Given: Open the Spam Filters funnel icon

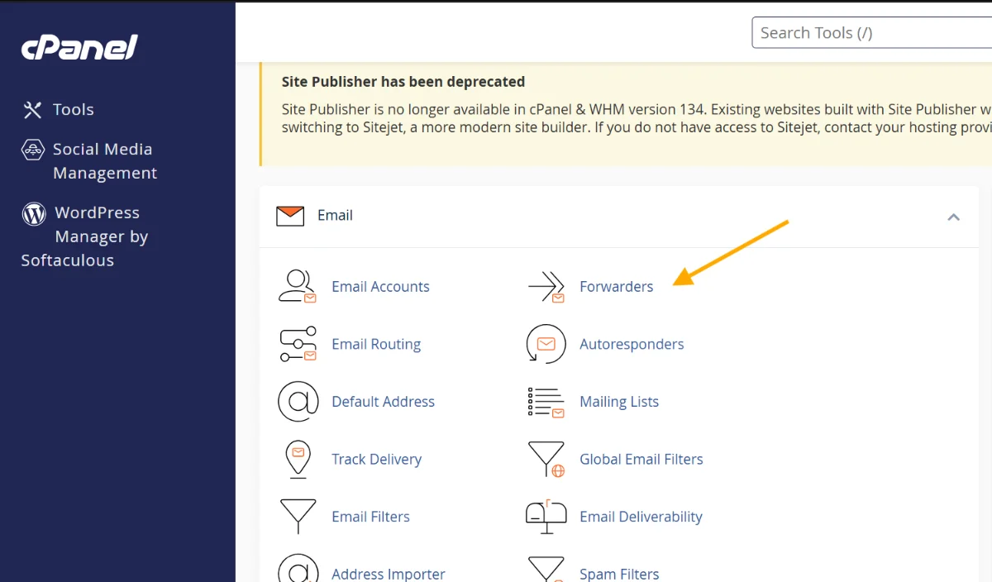Looking at the screenshot, I should coord(546,570).
